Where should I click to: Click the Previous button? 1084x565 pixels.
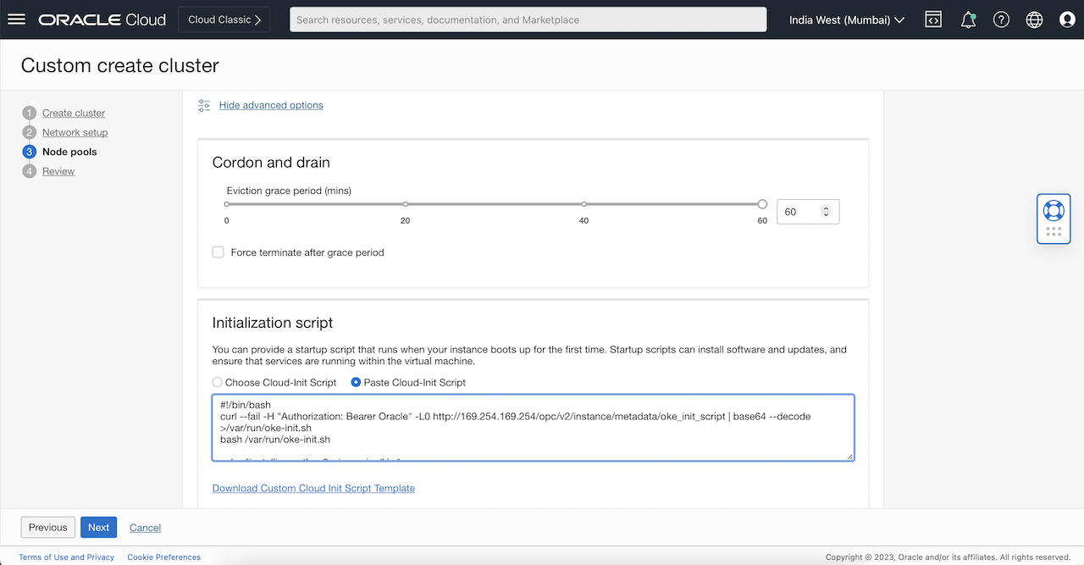point(48,527)
